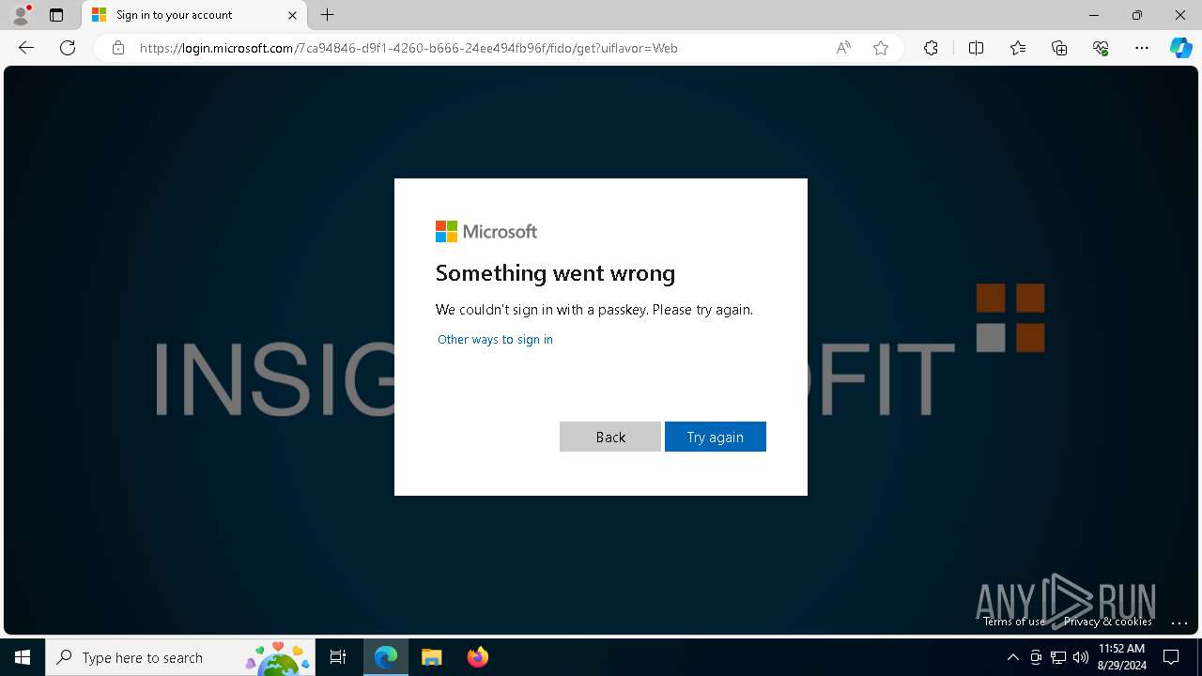This screenshot has height=676, width=1202.
Task: Select the 'Sign in to your account' tab
Action: [x=194, y=15]
